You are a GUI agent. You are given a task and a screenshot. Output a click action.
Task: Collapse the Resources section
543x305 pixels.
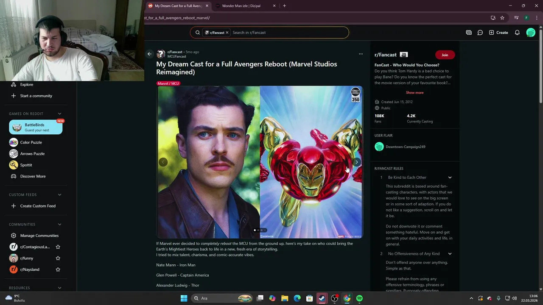pyautogui.click(x=59, y=288)
